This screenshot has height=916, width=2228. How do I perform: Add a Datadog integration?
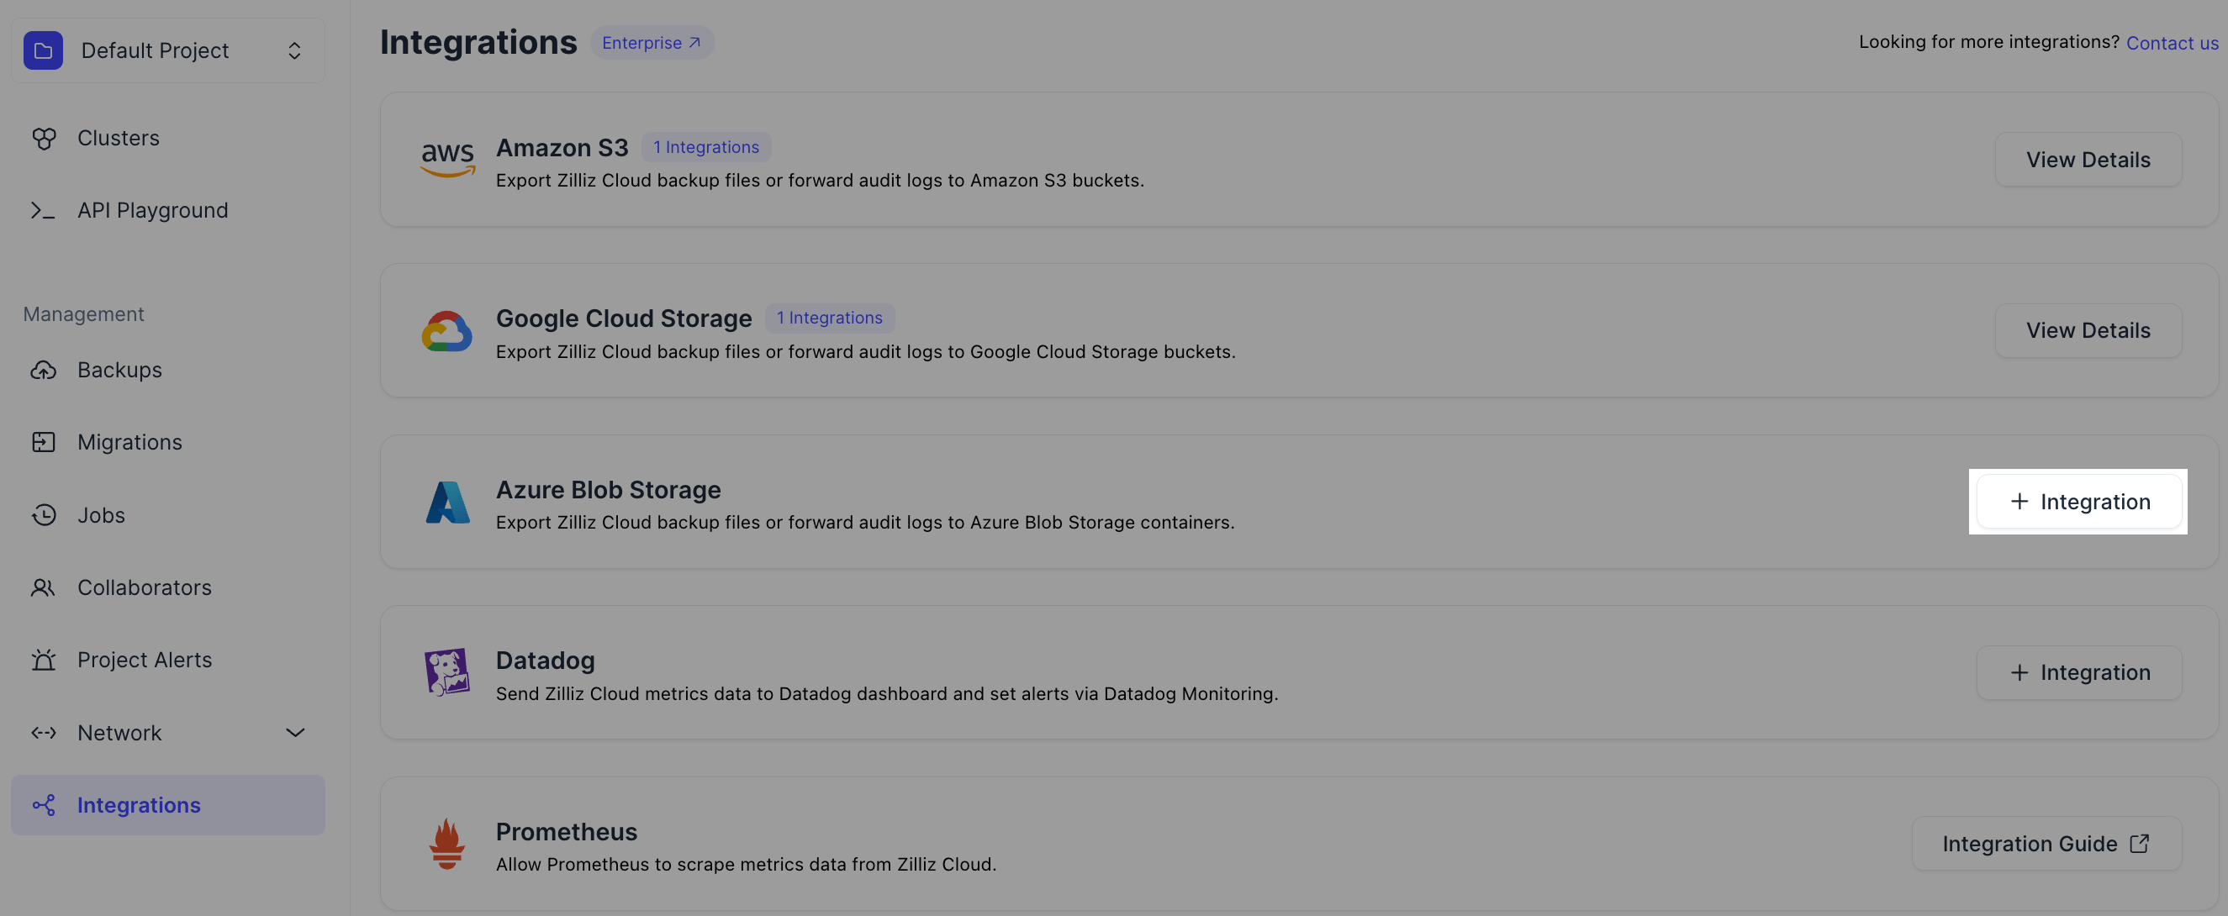(x=2078, y=672)
